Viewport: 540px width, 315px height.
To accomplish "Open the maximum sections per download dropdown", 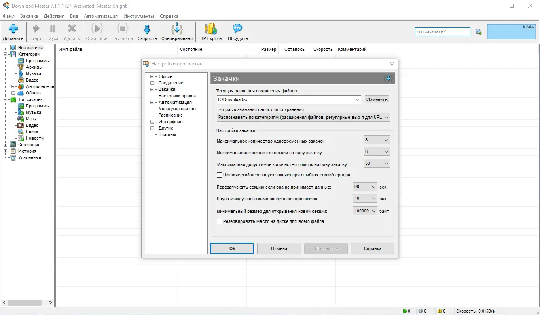I will pos(377,152).
